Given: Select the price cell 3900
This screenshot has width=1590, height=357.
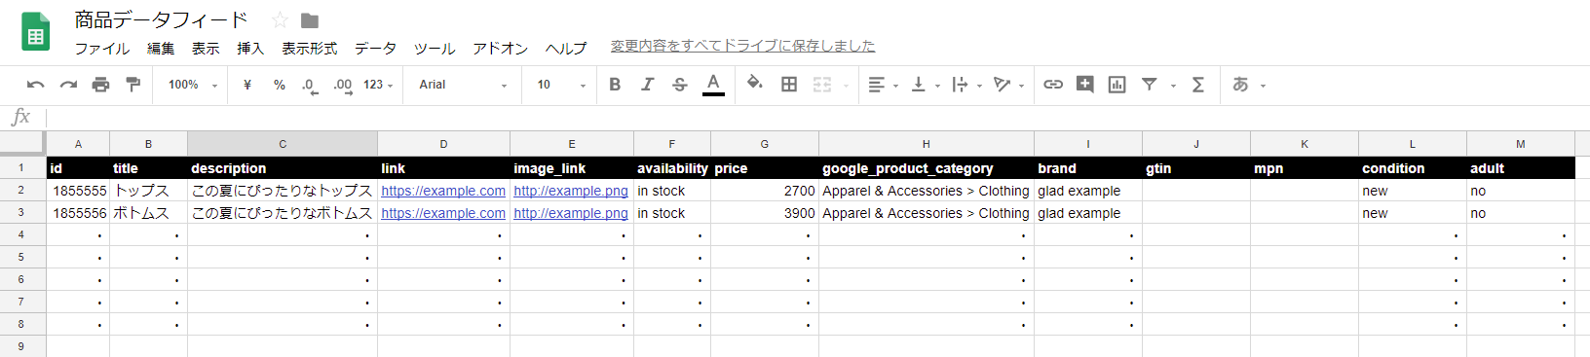Looking at the screenshot, I should pyautogui.click(x=765, y=213).
